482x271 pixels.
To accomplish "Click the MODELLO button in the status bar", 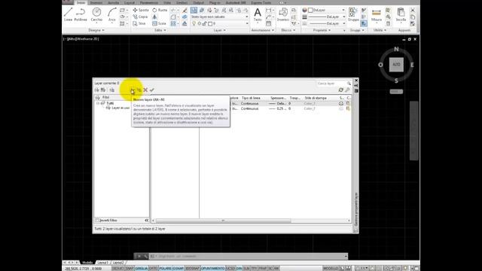I will (331, 269).
